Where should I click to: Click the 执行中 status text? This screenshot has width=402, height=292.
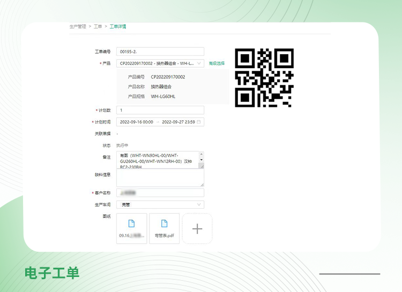122,145
